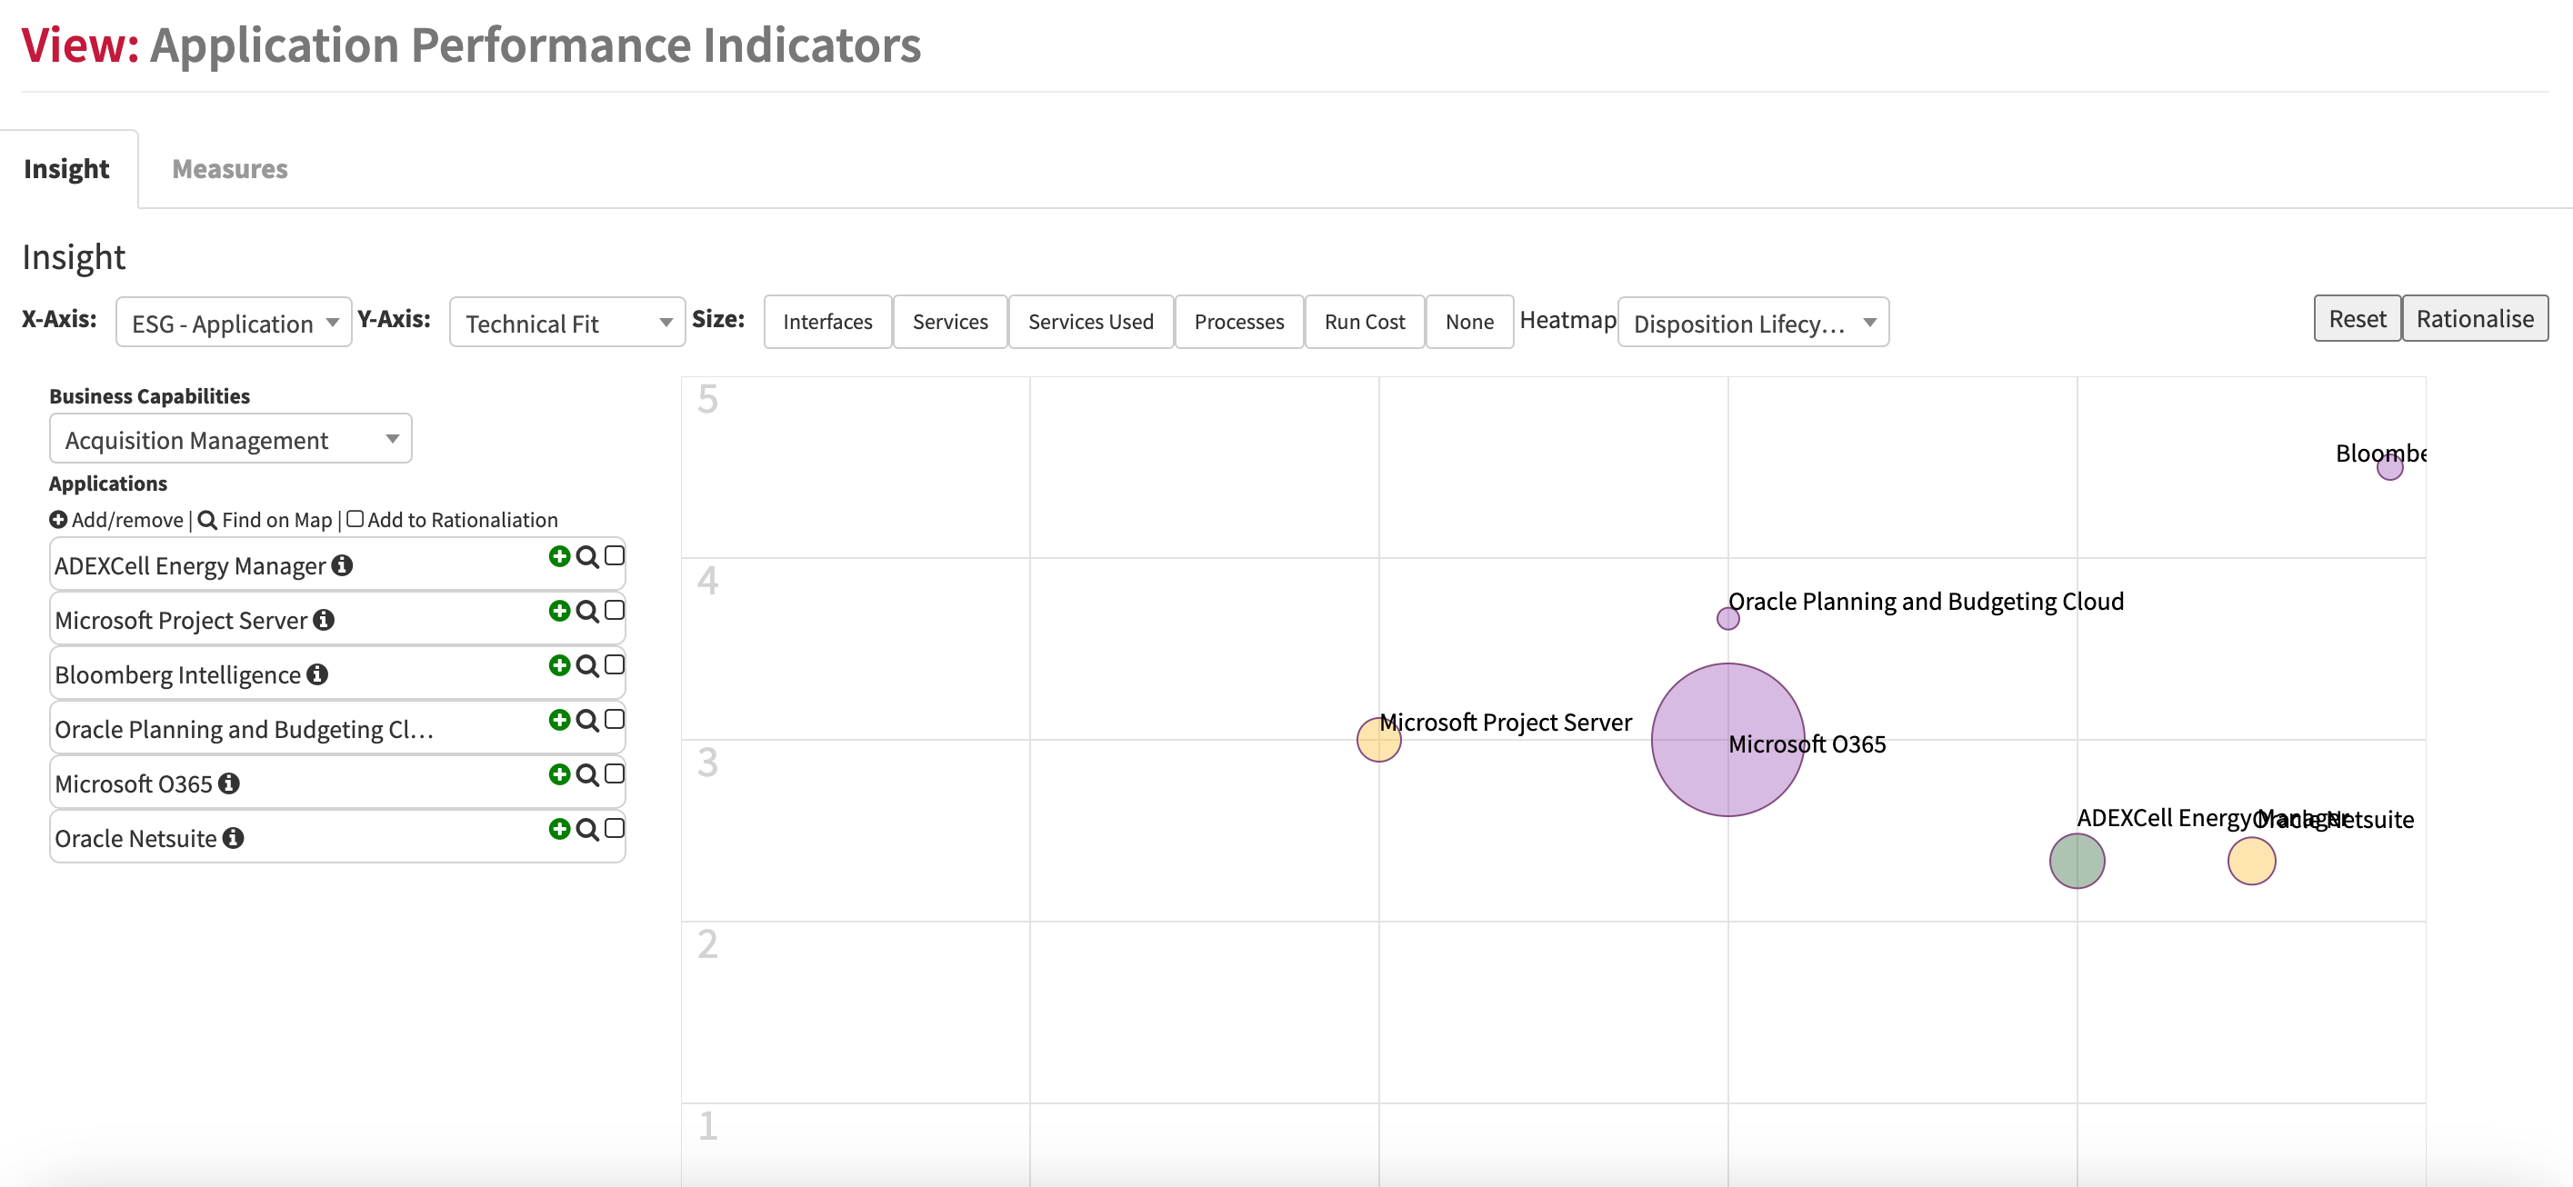Check the box for Microsoft Project Server
Screen dimensions: 2573x1187
[x=615, y=610]
